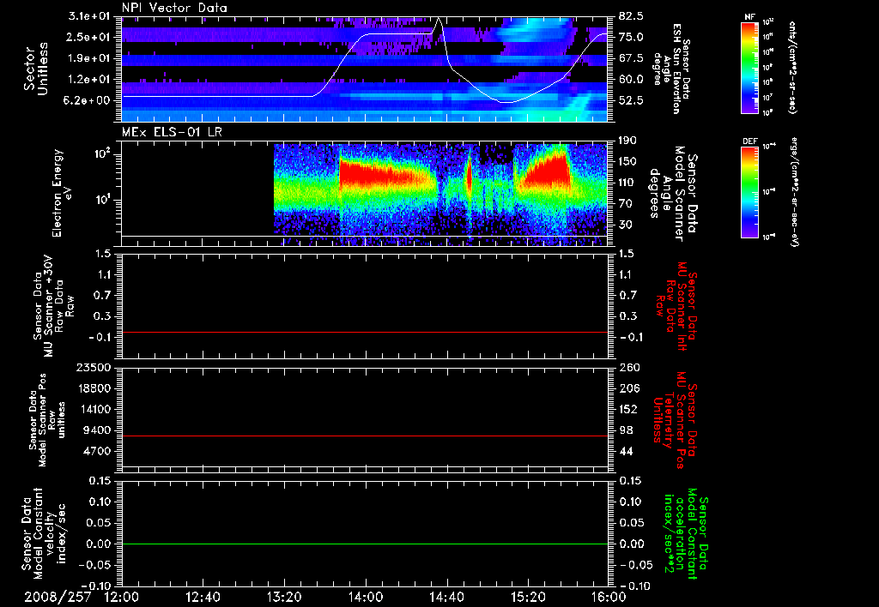Click the 'NF' label above the color bar
This screenshot has width=879, height=607.
coord(749,17)
